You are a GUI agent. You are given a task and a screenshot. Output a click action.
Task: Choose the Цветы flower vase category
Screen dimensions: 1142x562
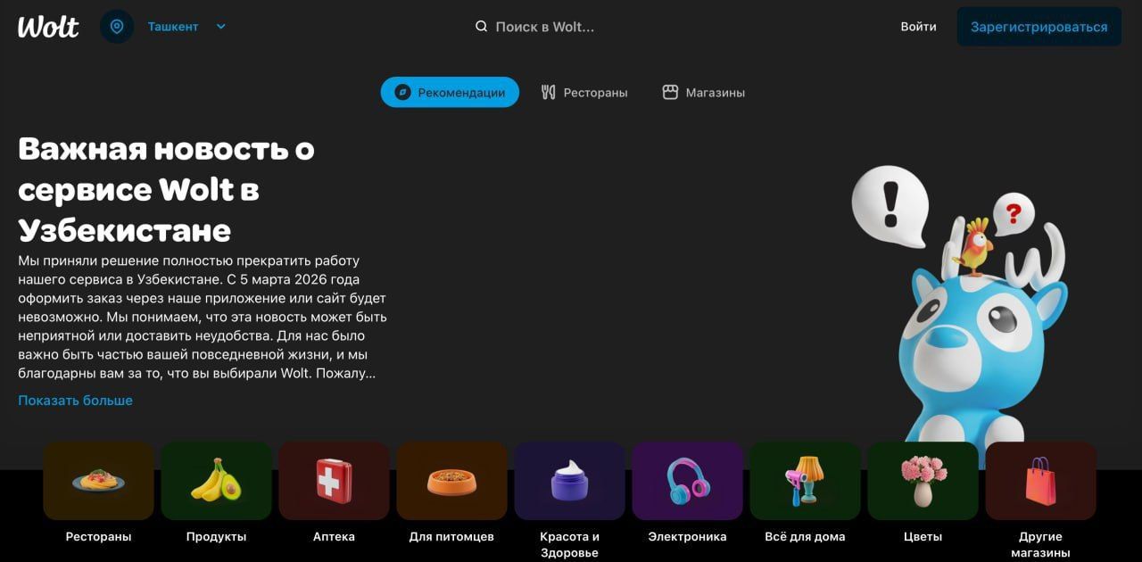[923, 482]
